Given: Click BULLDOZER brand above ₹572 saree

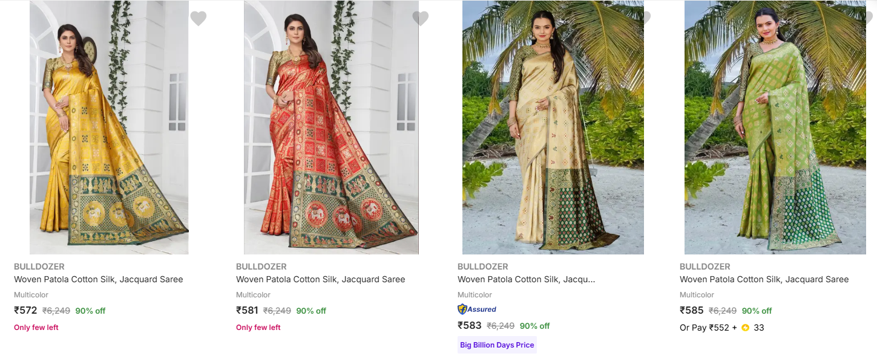Looking at the screenshot, I should 39,267.
